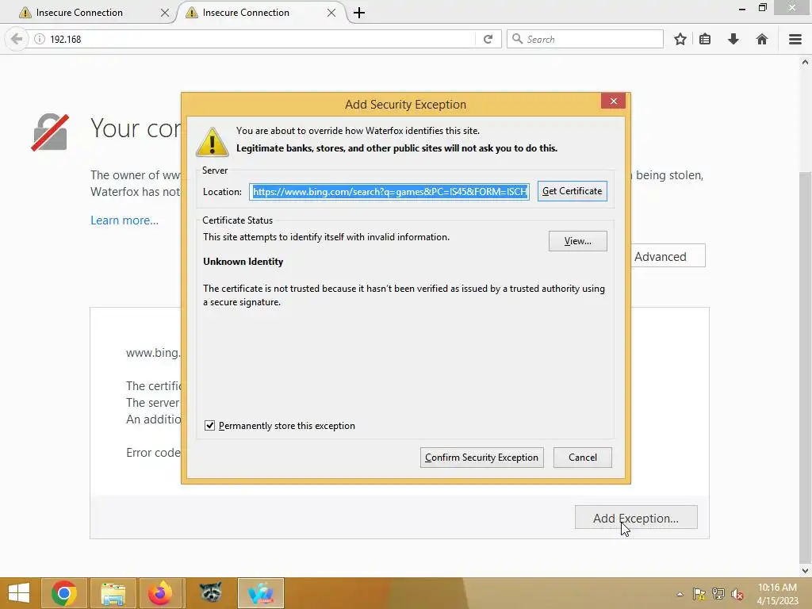This screenshot has height=609, width=812.
Task: Click the browser back arrow button
Action: 17,39
